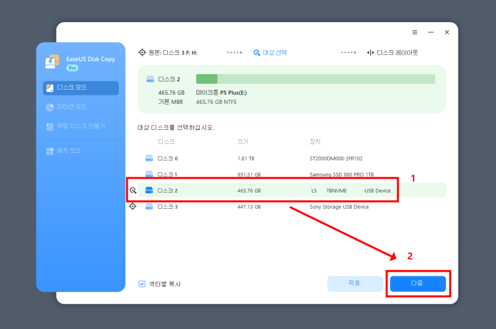The height and width of the screenshot is (329, 496).
Task: Click the 기본 MBR text
Action: click(170, 102)
